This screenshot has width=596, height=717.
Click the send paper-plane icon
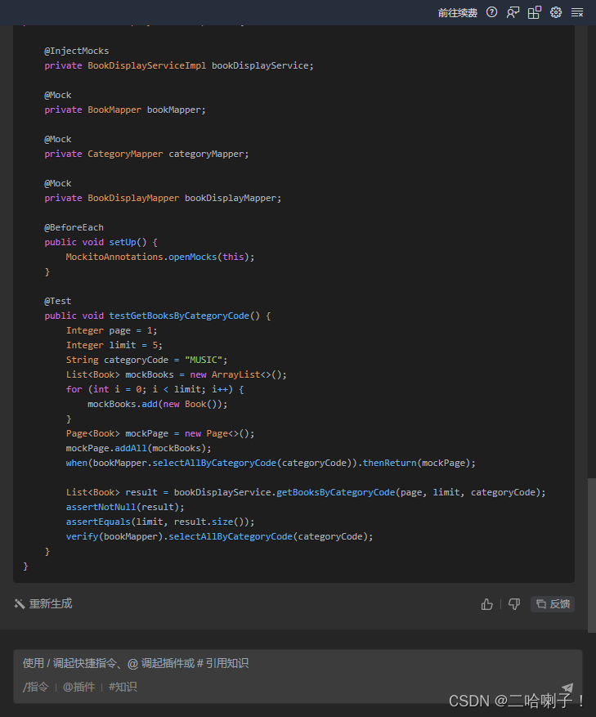567,688
